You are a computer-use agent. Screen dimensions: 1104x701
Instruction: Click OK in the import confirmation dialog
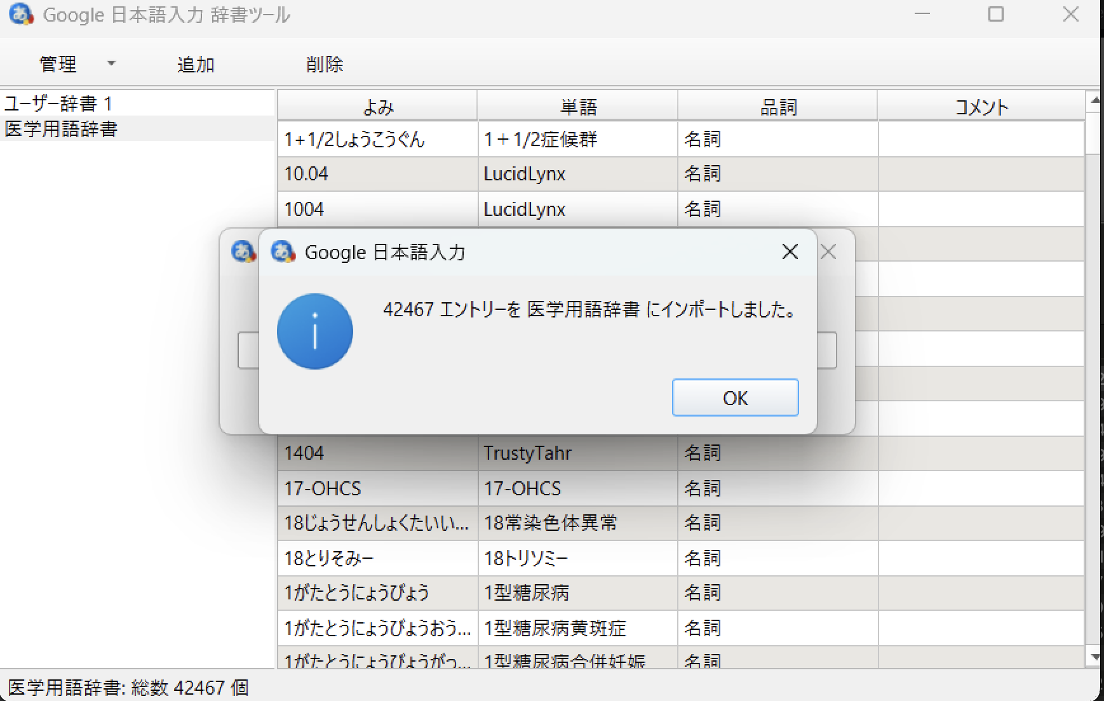coord(735,398)
